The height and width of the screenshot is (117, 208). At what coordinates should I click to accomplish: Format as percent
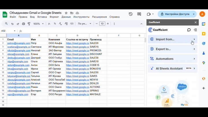click(x=55, y=24)
